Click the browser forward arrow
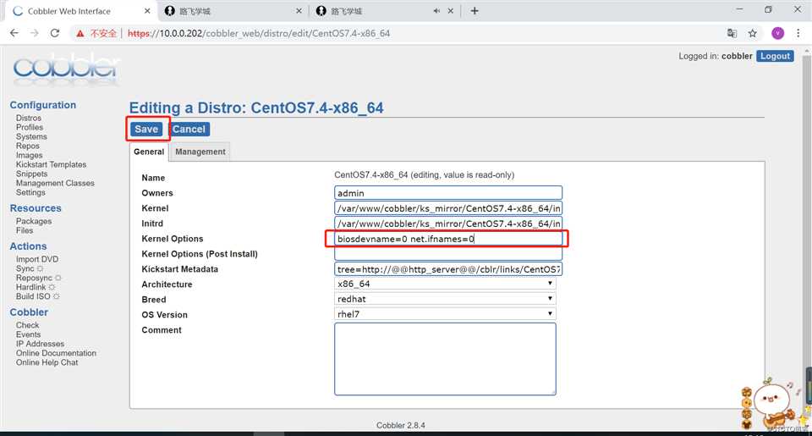 point(34,33)
